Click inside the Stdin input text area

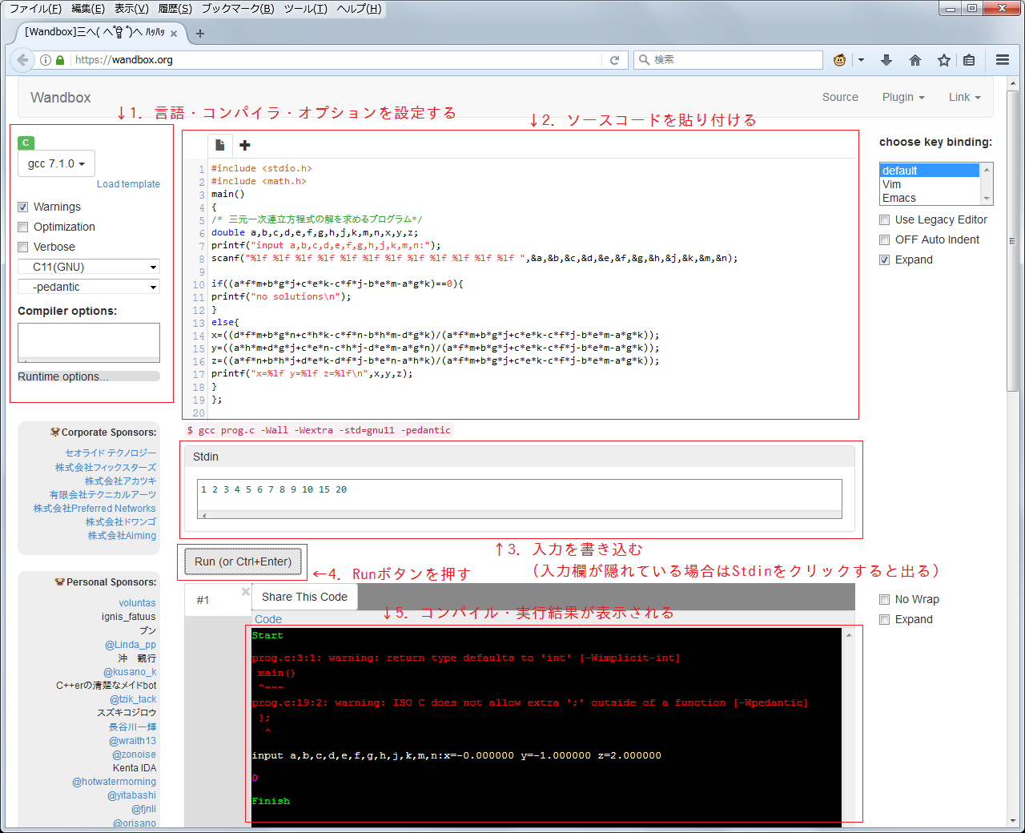(x=519, y=494)
